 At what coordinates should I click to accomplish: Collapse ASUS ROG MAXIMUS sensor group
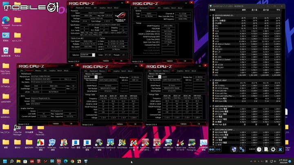pyautogui.click(x=210, y=15)
